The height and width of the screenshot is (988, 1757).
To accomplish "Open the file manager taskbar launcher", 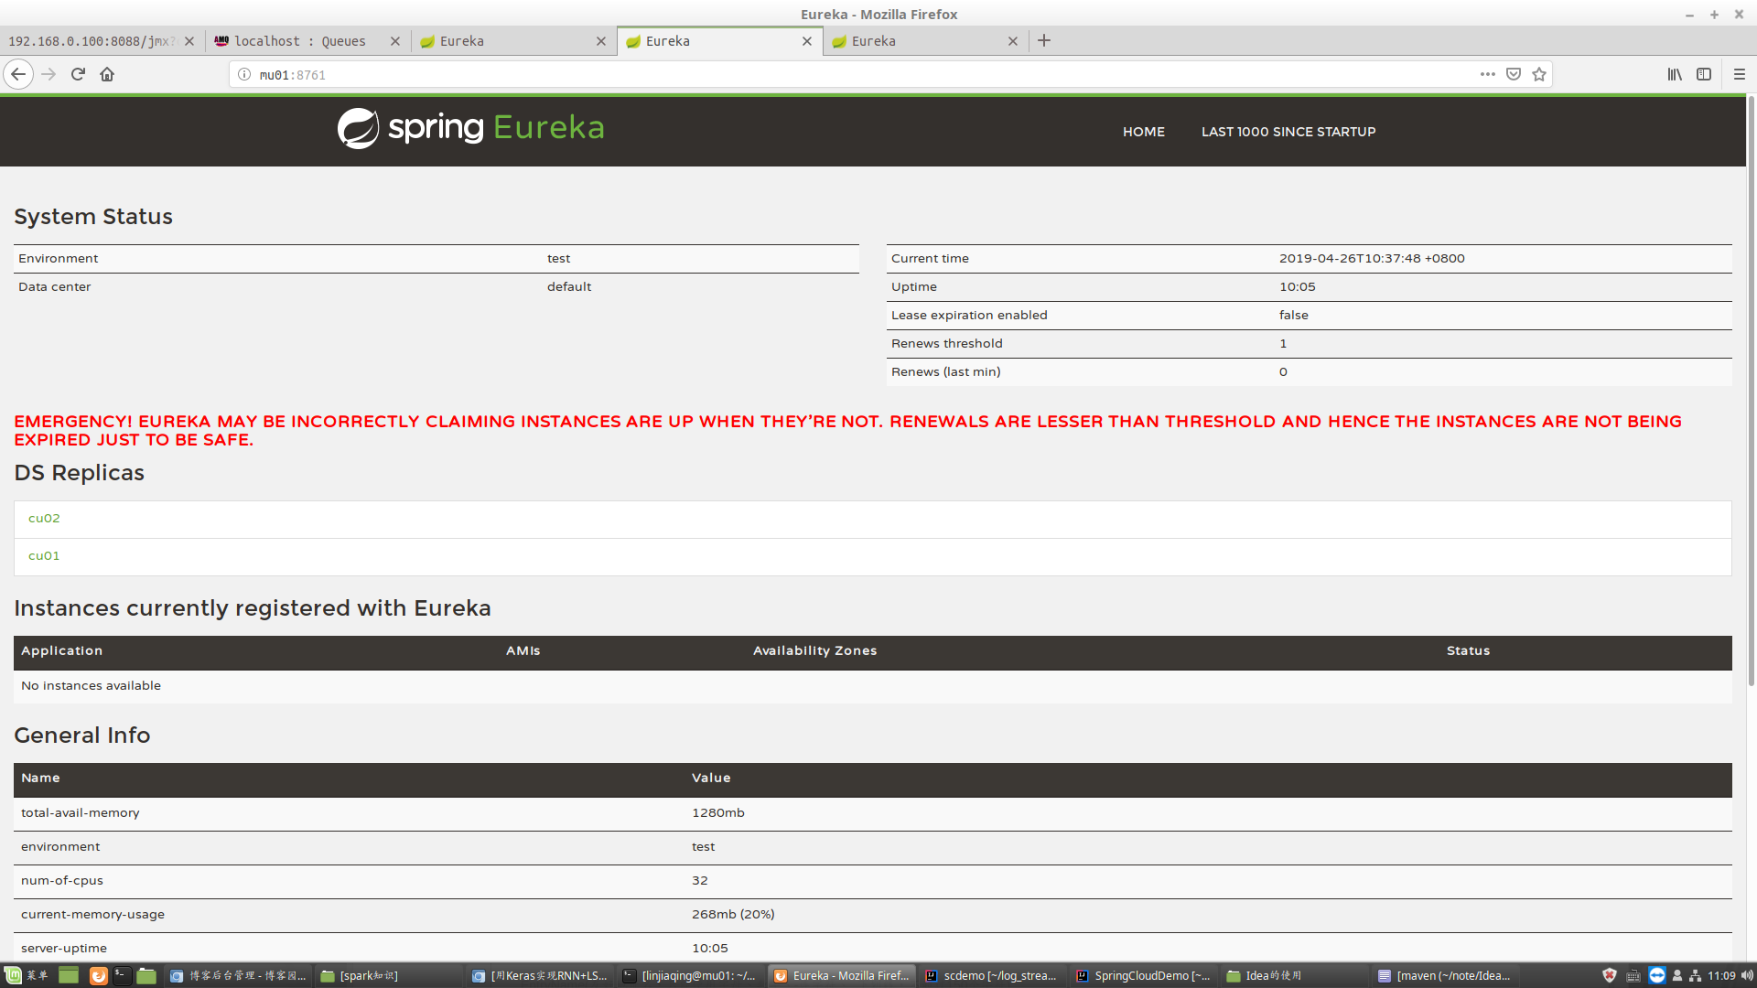I will coord(146,975).
